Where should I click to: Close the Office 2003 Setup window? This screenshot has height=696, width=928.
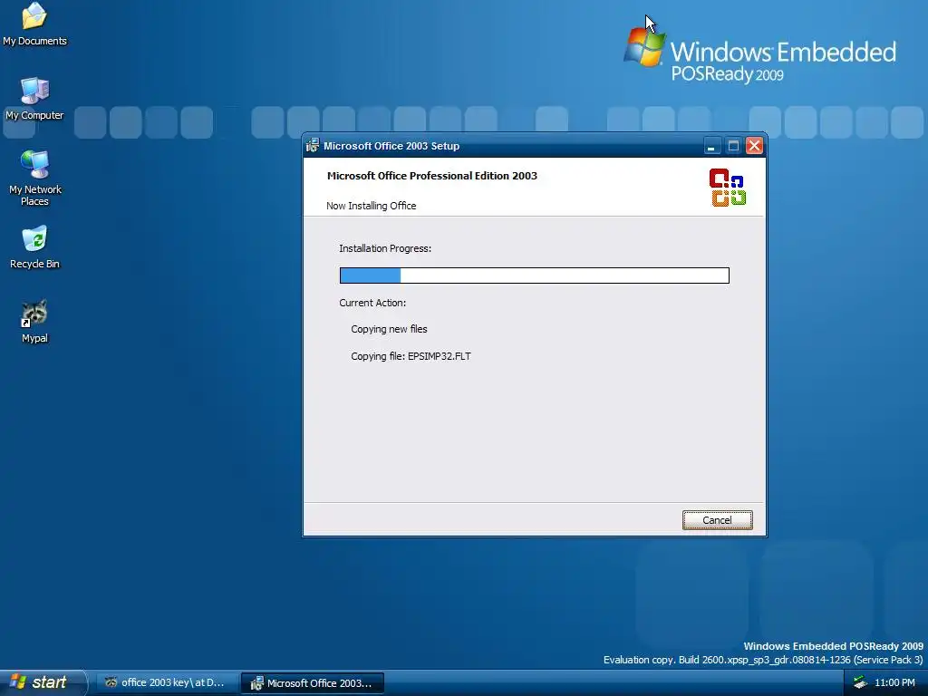754,146
